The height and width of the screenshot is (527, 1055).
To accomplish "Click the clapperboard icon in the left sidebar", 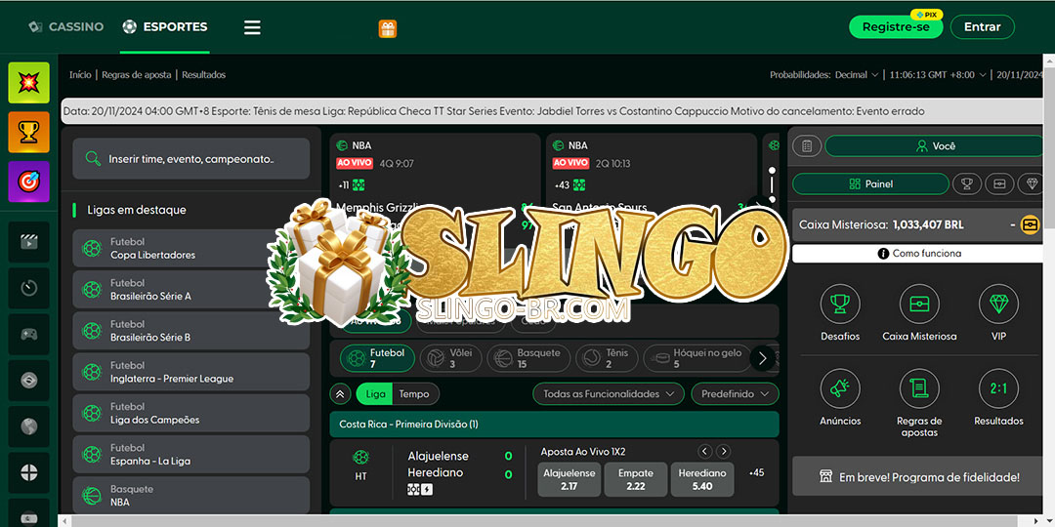I will [x=29, y=242].
